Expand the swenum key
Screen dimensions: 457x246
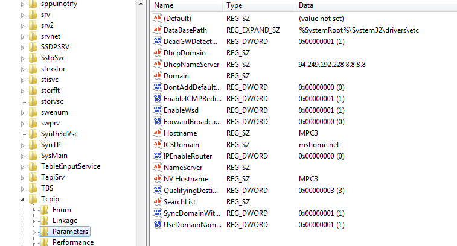(22, 113)
